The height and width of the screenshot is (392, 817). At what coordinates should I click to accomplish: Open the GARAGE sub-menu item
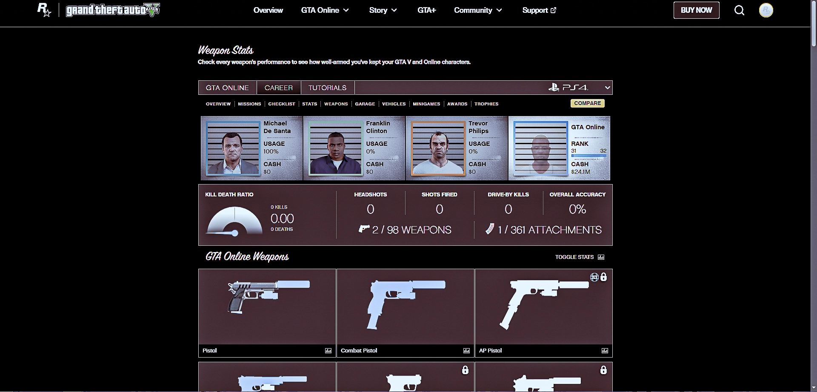coord(365,104)
